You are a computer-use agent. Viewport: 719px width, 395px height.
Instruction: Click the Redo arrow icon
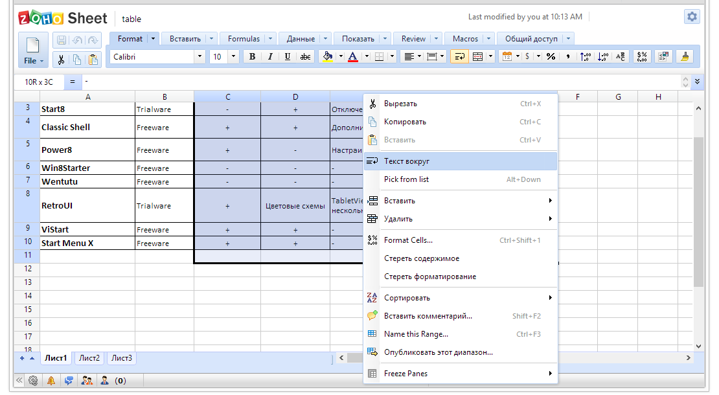[x=93, y=40]
